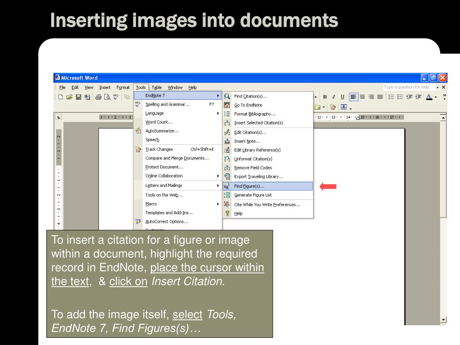Click the Cite While You Write Preferences icon

[227, 204]
